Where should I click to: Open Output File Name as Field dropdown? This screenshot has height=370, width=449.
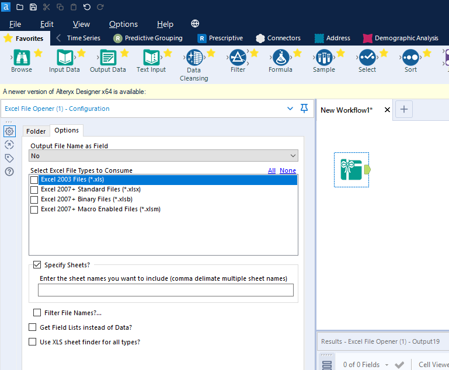click(x=163, y=156)
